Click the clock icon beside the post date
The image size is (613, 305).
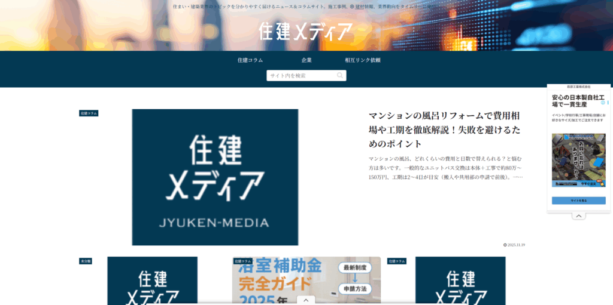tap(505, 245)
